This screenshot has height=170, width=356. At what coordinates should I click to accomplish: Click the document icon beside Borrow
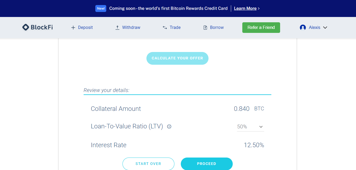(205, 28)
